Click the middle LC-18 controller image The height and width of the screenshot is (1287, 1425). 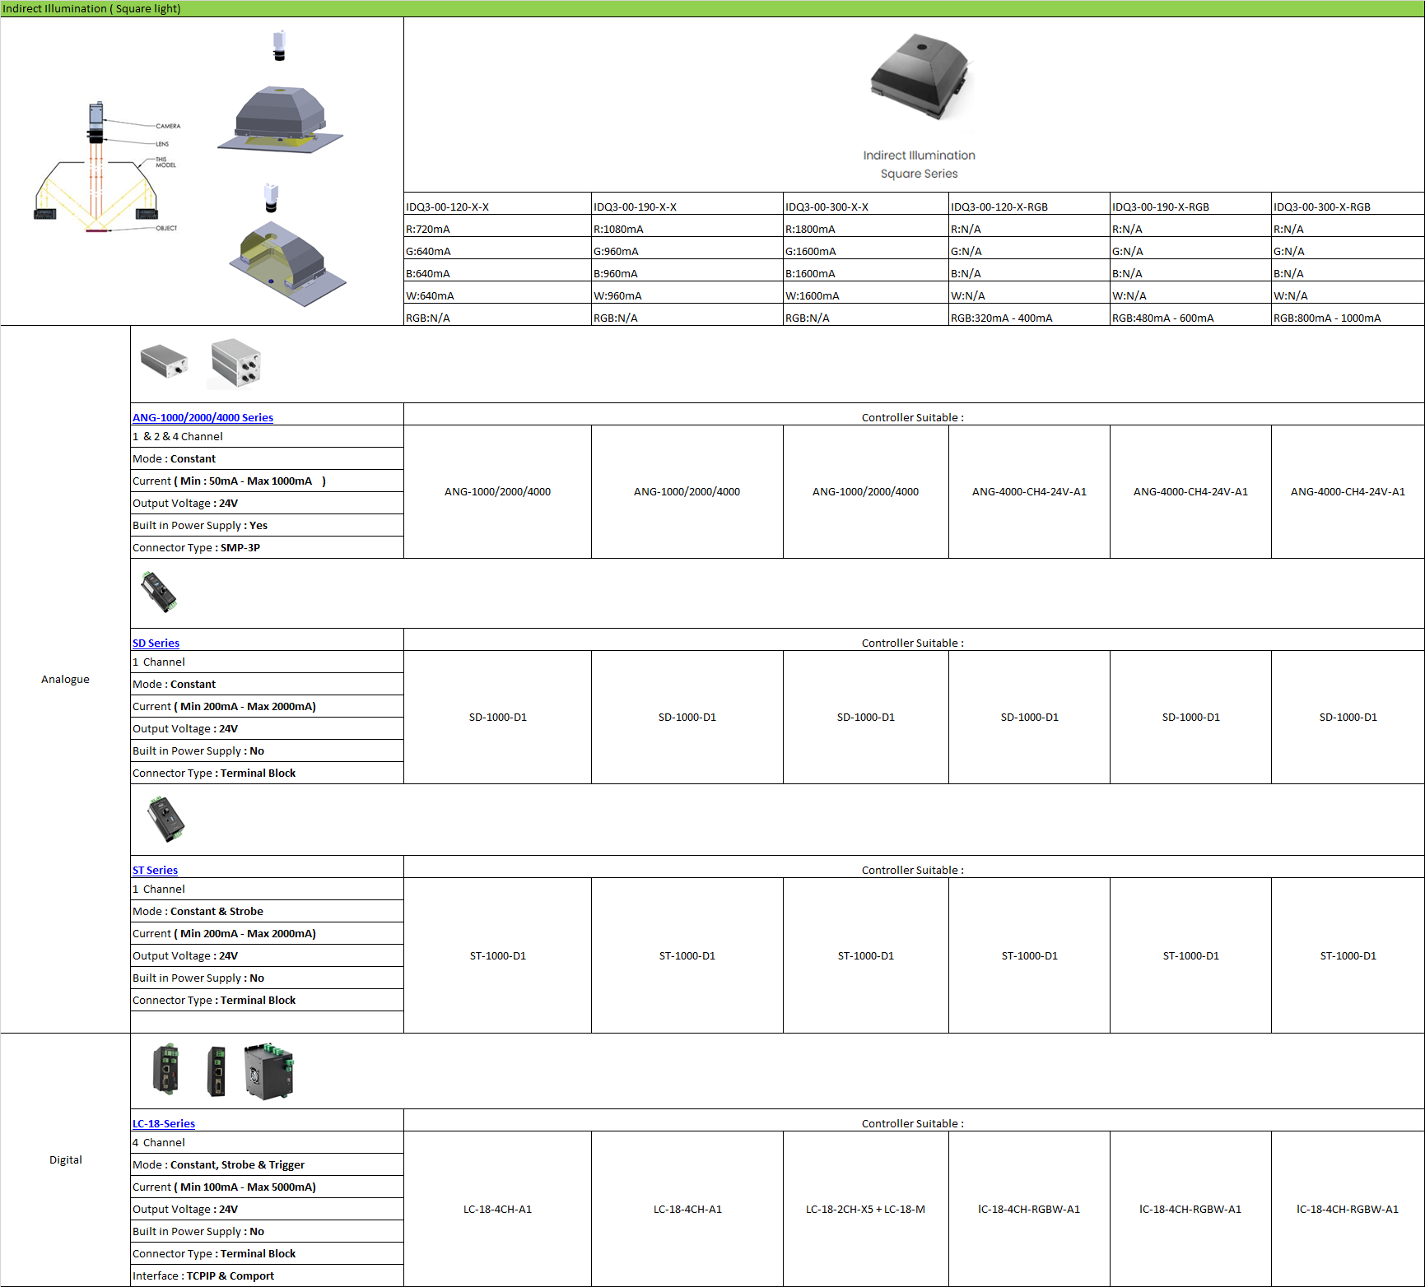217,1071
